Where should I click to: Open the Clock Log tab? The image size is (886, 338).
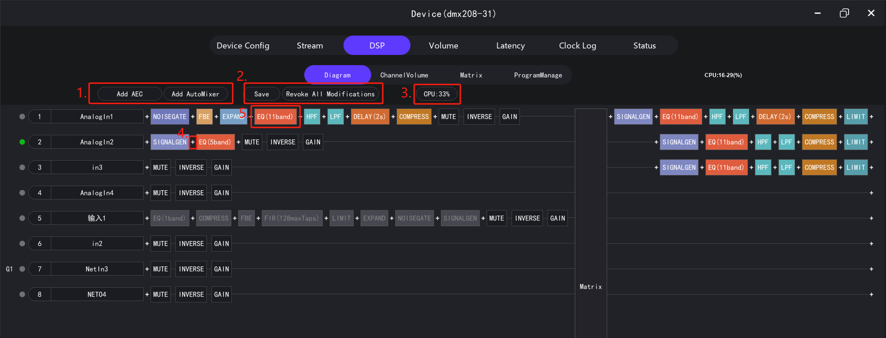pyautogui.click(x=577, y=46)
